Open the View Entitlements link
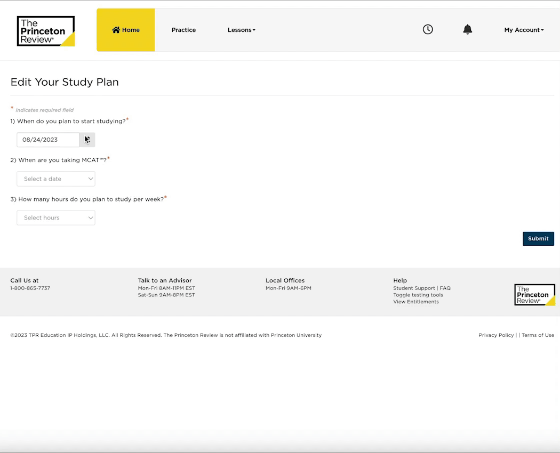 tap(416, 301)
